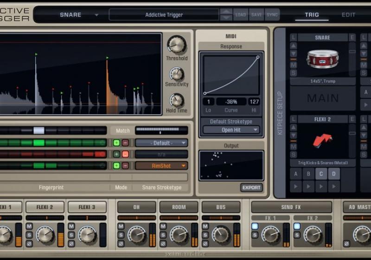Viewport: 371px width, 260px height.
Task: Click the Flexi 2 red sample icon
Action: [x=322, y=141]
